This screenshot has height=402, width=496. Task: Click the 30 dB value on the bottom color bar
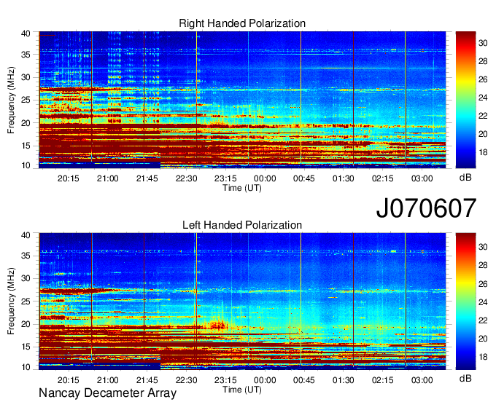483,247
